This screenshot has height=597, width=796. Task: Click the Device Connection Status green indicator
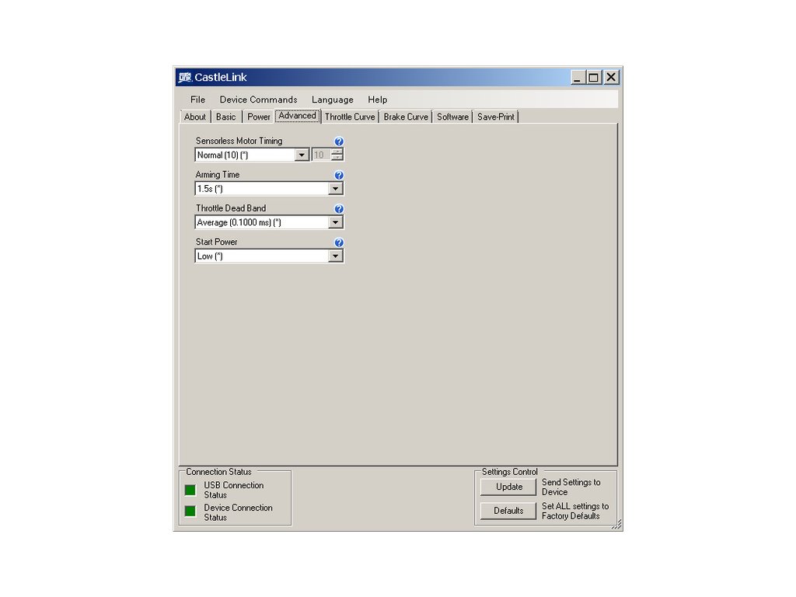(190, 511)
